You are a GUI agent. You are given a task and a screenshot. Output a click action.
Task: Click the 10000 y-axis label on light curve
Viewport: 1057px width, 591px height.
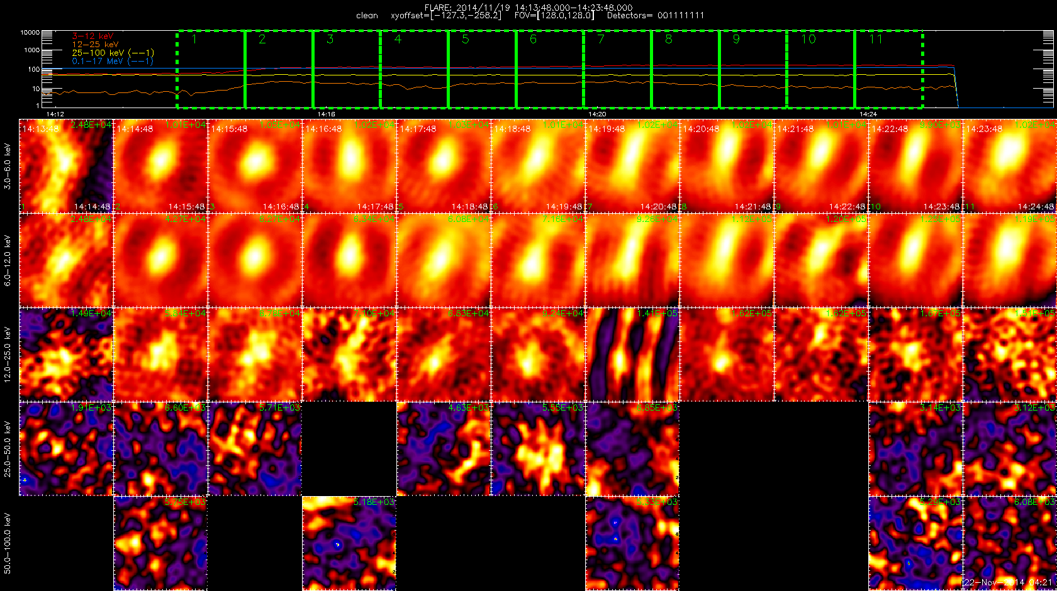(x=30, y=32)
